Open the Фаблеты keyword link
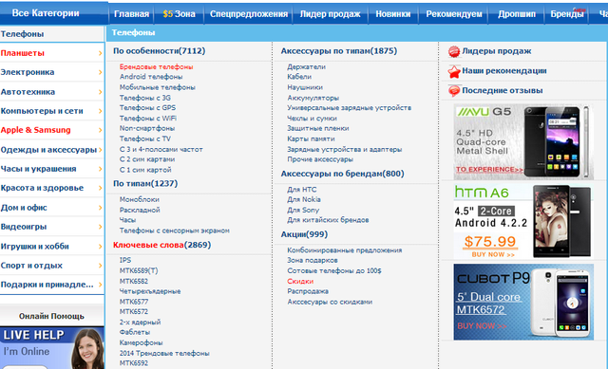 click(135, 333)
